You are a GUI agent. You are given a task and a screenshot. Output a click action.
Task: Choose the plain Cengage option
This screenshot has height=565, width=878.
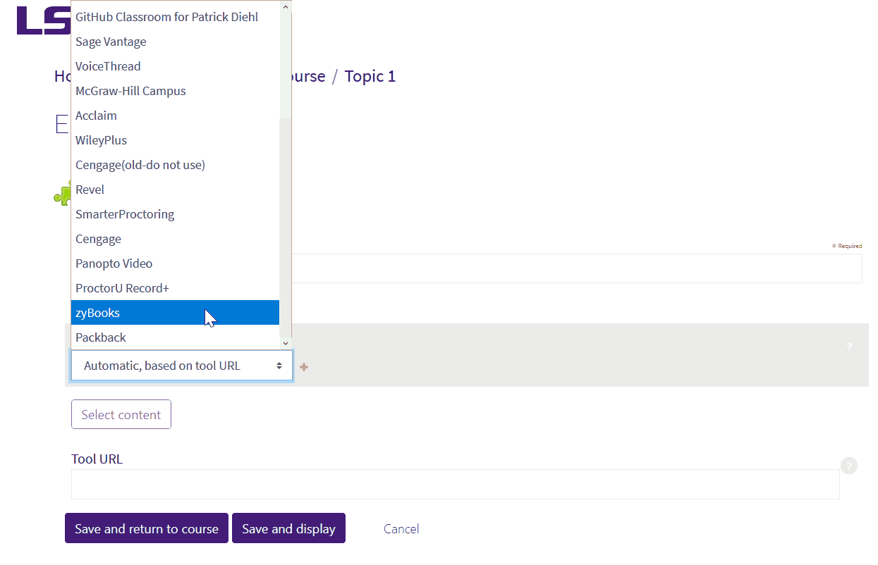175,239
